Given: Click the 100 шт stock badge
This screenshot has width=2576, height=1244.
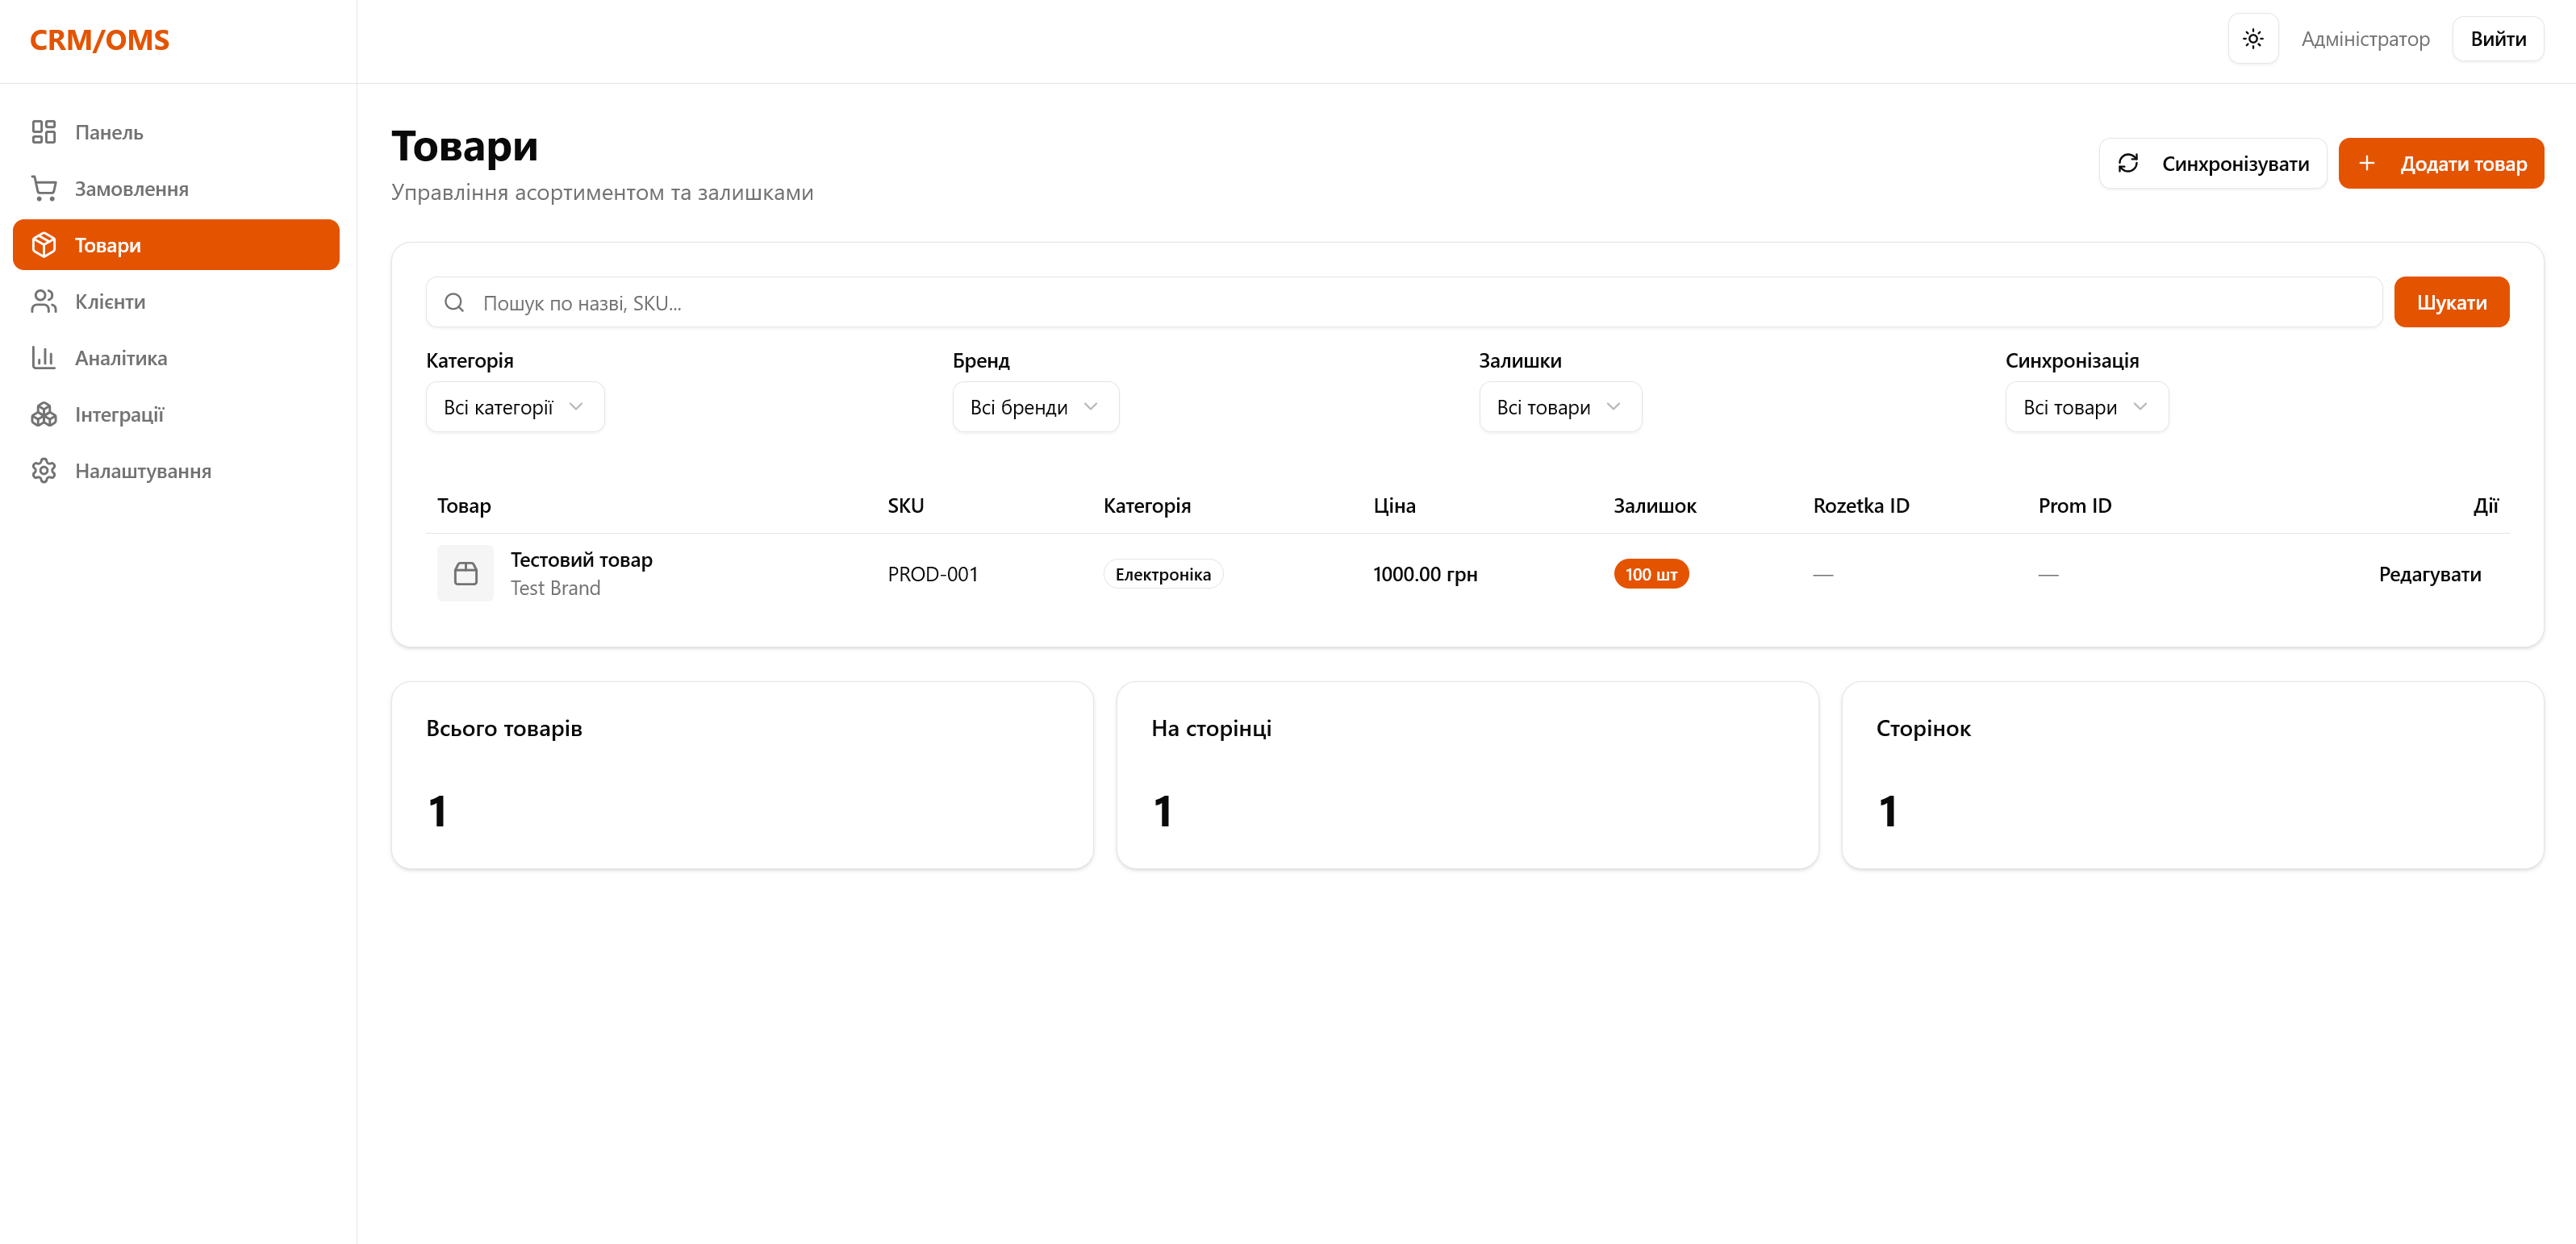Looking at the screenshot, I should tap(1650, 573).
